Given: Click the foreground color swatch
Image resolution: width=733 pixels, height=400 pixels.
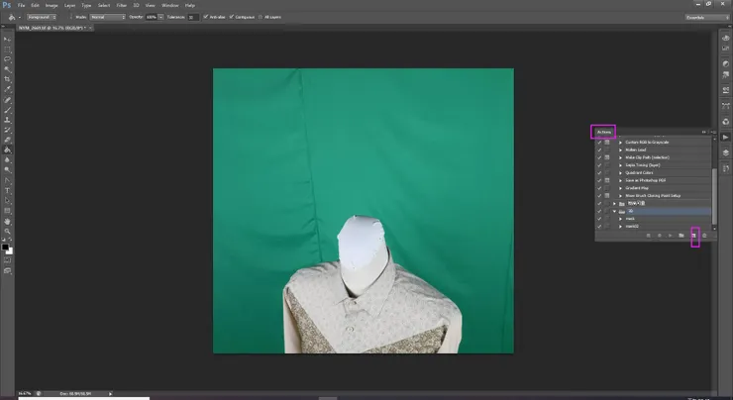Looking at the screenshot, I should tap(5, 248).
